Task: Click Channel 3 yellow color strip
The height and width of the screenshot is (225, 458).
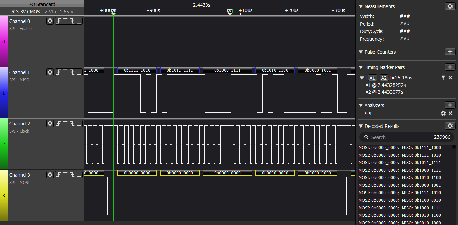Action: coord(4,196)
